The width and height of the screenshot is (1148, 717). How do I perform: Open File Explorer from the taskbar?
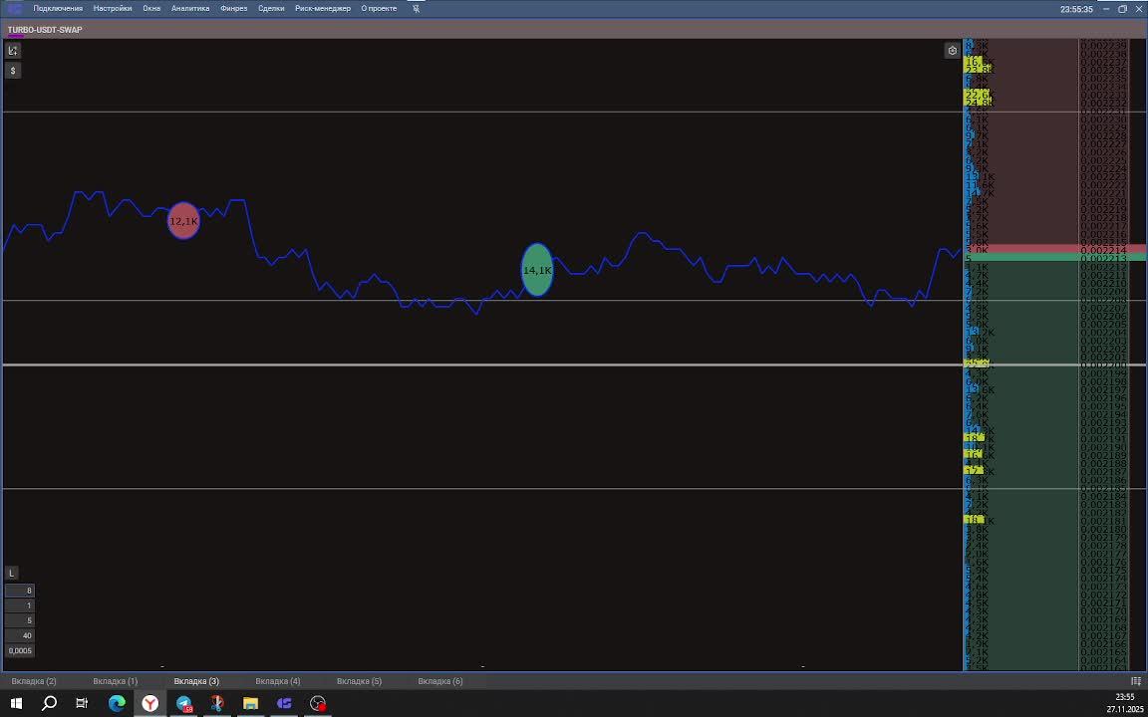pos(250,704)
